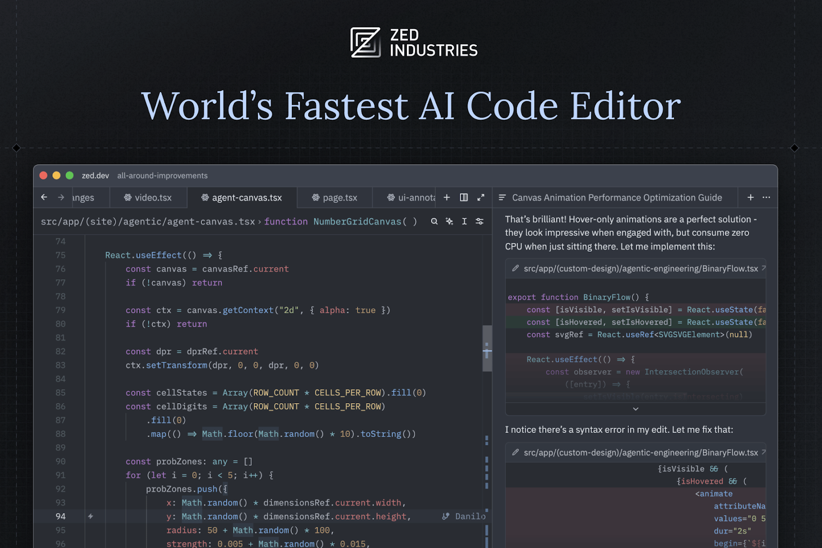Zoom the editor pane with the expand arrows
822x548 pixels.
coord(481,197)
